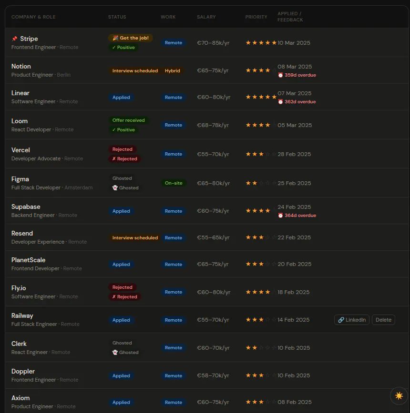Click the Developer Advocate role text for Vercel
Viewport: 410px width, 413px height.
(36, 158)
